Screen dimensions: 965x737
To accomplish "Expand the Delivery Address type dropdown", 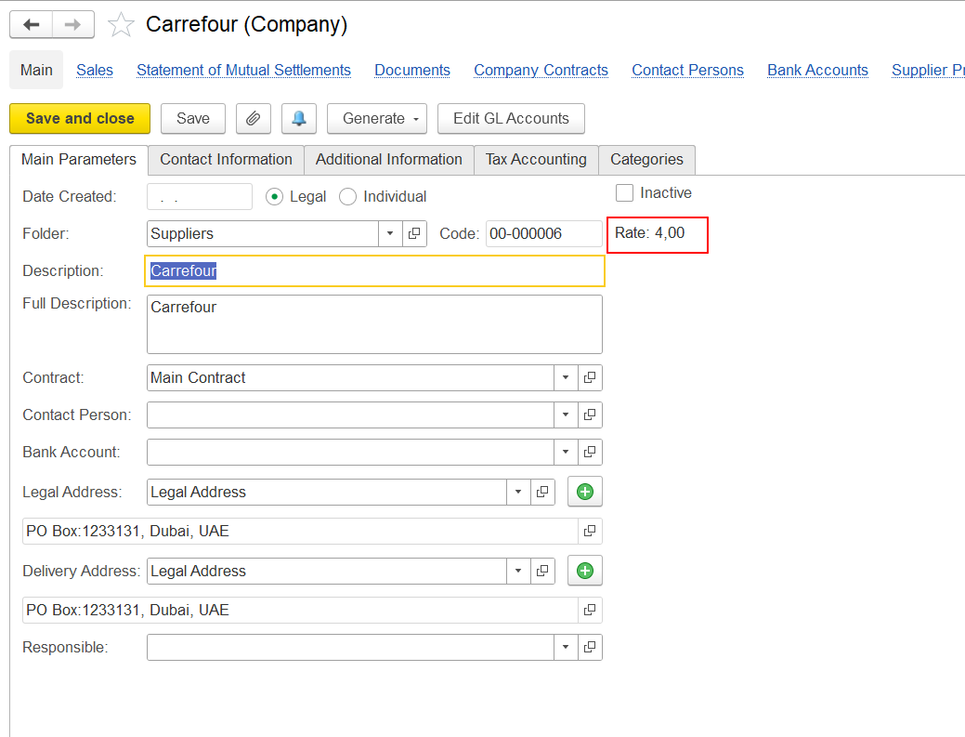I will 518,571.
